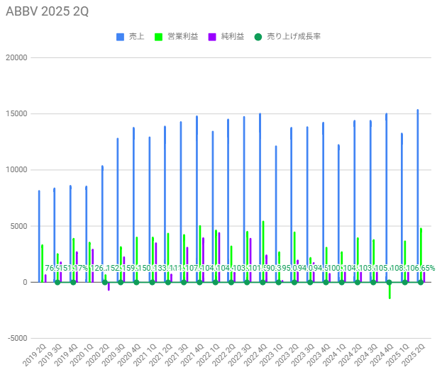Viewport: 442px width, 377px height.
Task: Click the purple 純利益 legend swatch
Action: [x=212, y=37]
